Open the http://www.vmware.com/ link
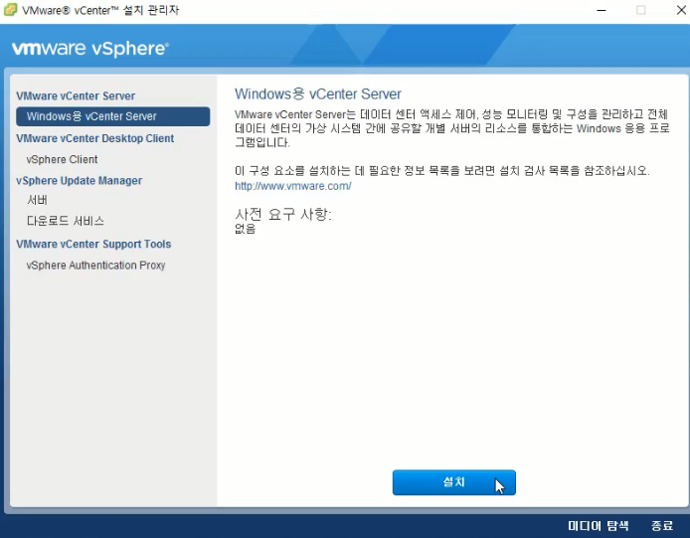Screen dimensions: 690x538 tap(292, 186)
